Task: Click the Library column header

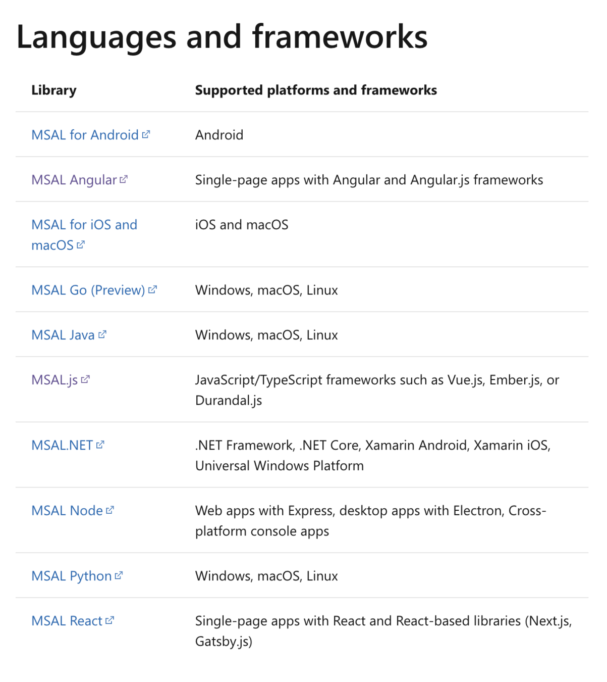Action: point(54,90)
